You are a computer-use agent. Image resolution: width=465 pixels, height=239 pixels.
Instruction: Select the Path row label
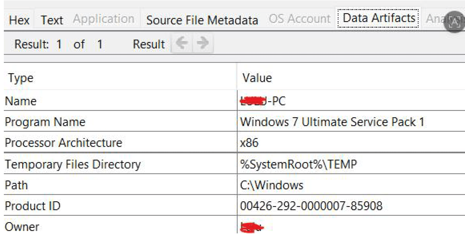coord(16,185)
